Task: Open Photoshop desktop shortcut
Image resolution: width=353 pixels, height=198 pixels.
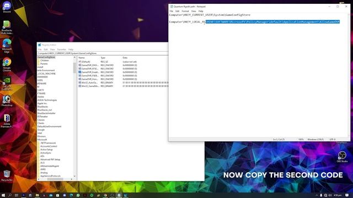Action: [x=7, y=101]
